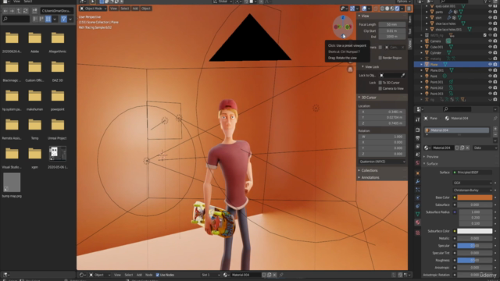Expand the Camera tree item in outliner

[x=422, y=41]
